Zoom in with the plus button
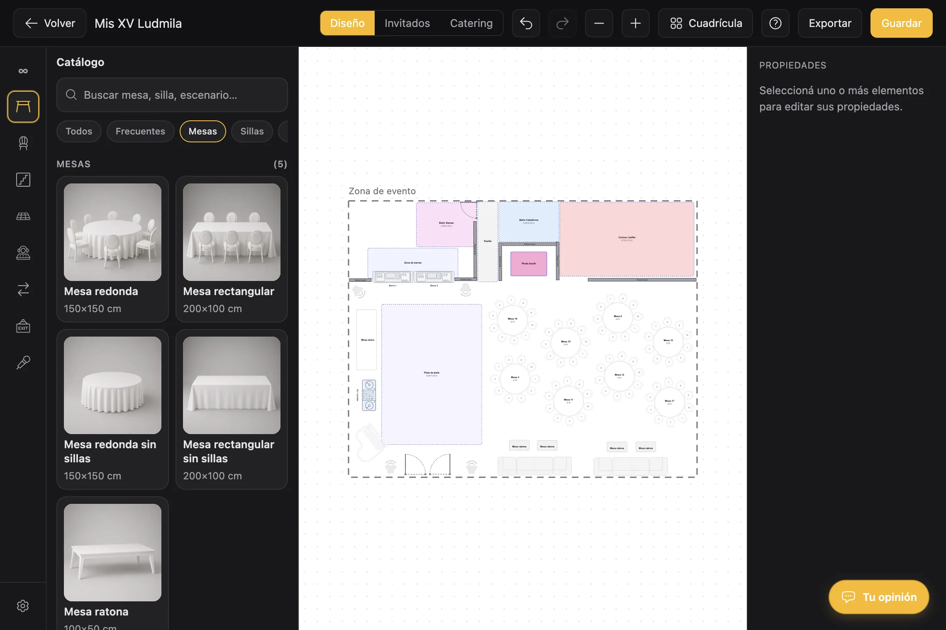The width and height of the screenshot is (946, 630). click(636, 23)
